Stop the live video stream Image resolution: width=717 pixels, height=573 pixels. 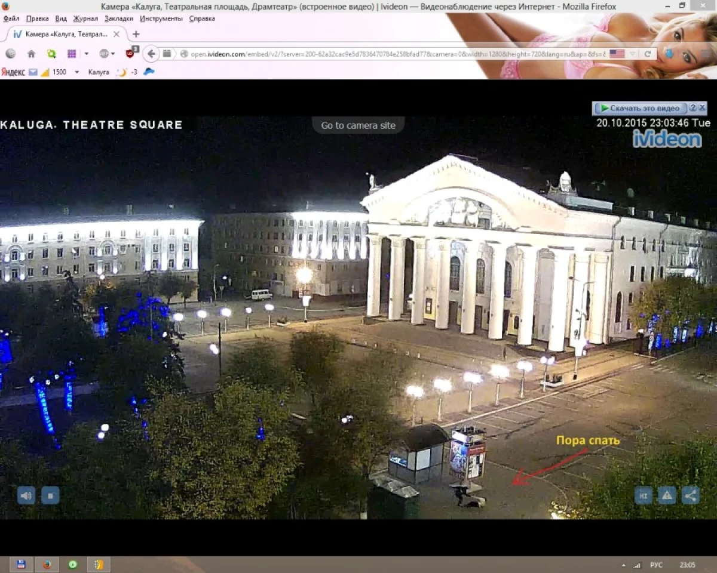click(50, 495)
